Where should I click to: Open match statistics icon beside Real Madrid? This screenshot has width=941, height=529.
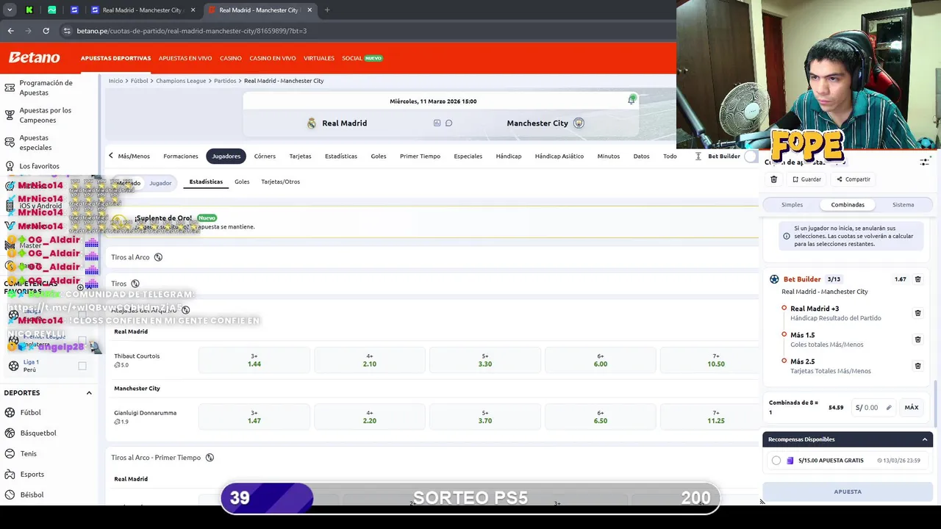pyautogui.click(x=437, y=123)
